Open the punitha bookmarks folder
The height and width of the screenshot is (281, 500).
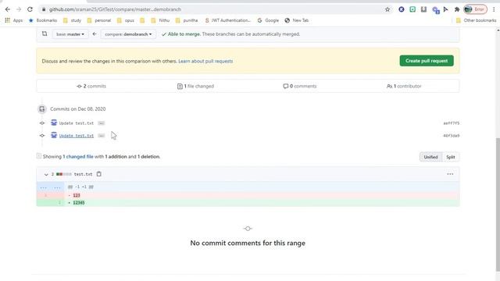(187, 20)
